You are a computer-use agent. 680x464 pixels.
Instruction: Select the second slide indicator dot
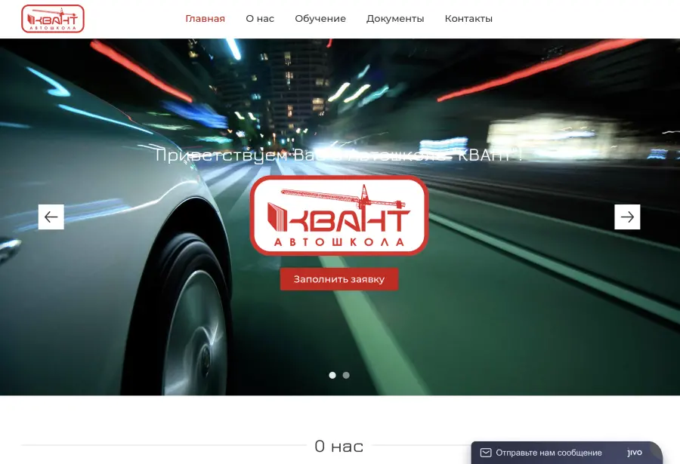point(346,375)
